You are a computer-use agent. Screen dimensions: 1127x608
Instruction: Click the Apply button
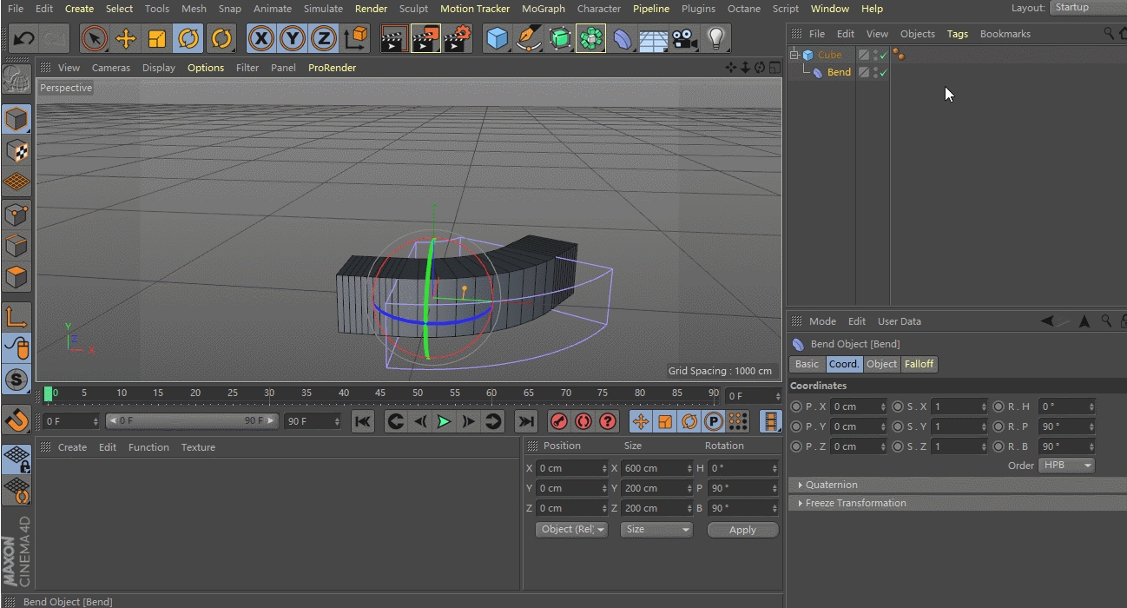[742, 530]
